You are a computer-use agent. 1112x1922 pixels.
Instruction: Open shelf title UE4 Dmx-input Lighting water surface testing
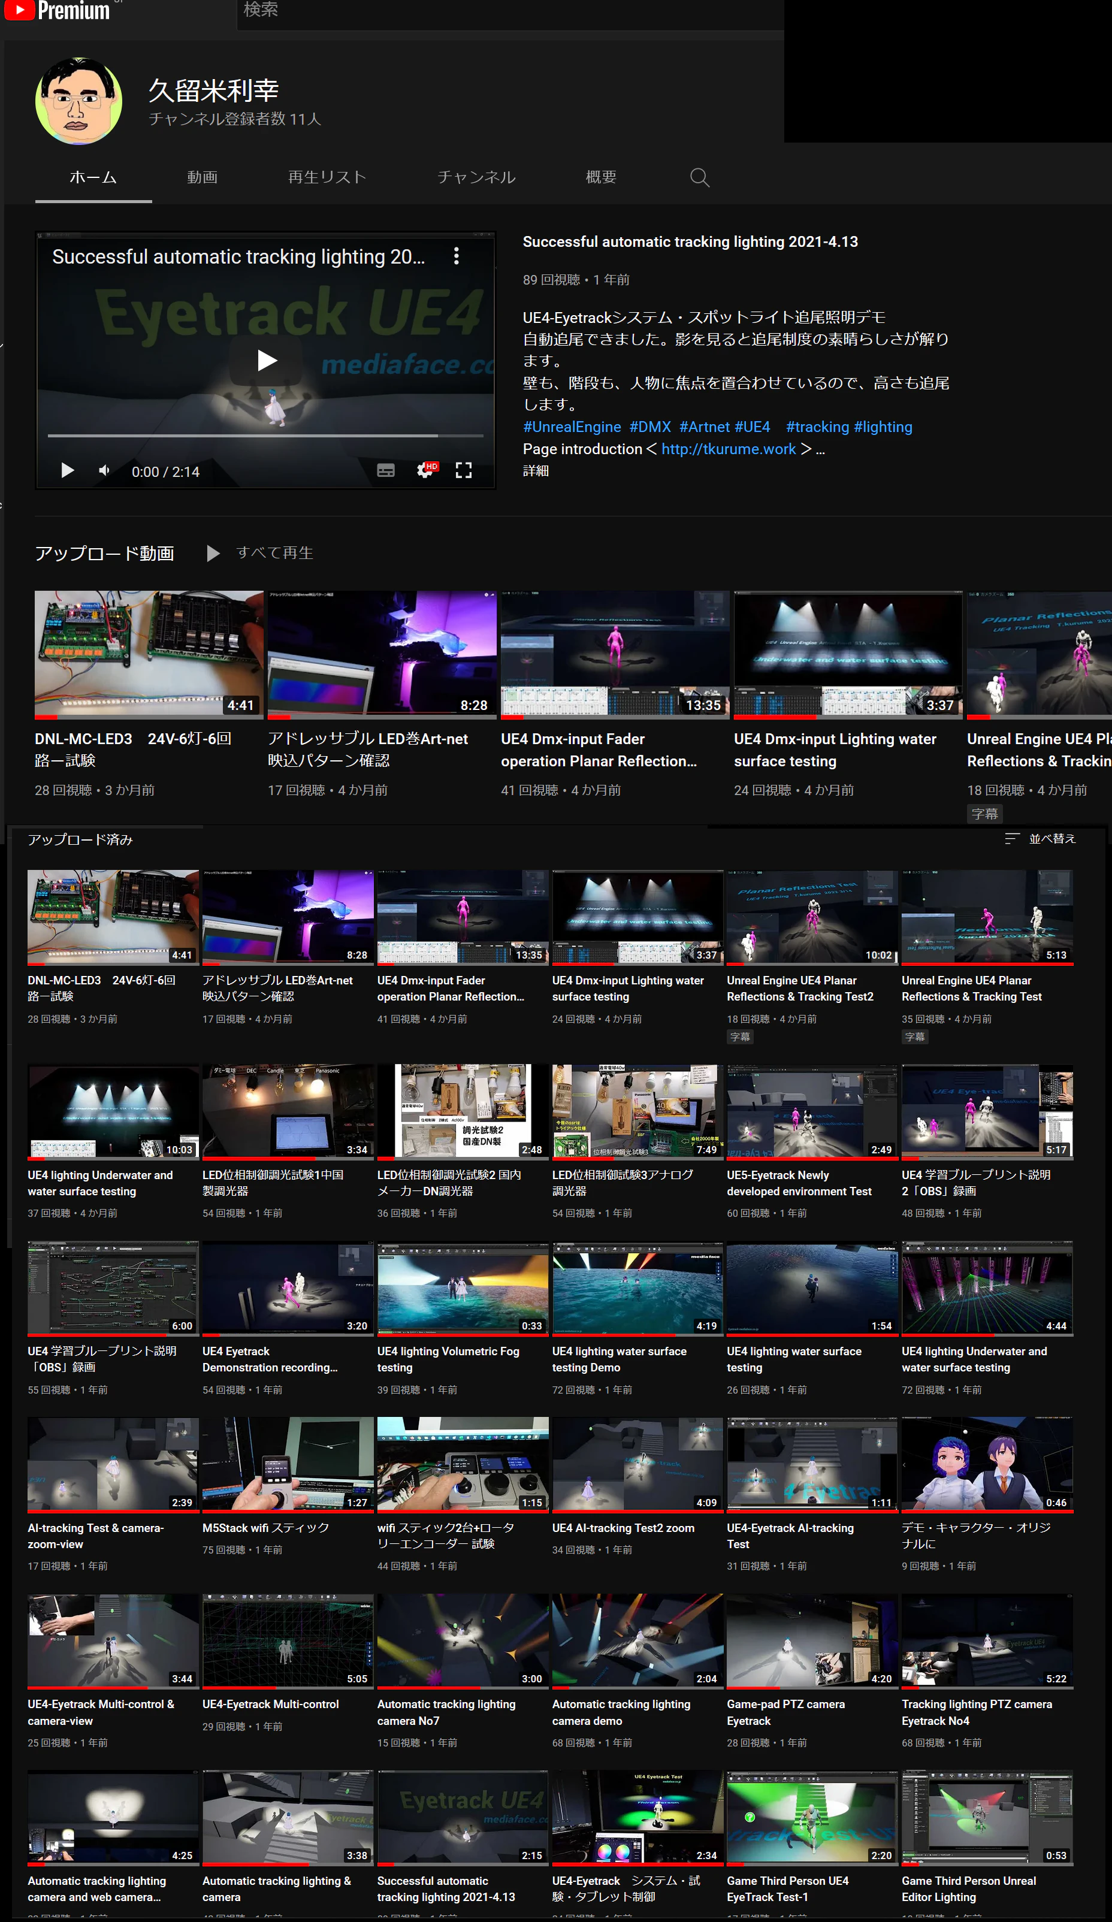click(835, 750)
